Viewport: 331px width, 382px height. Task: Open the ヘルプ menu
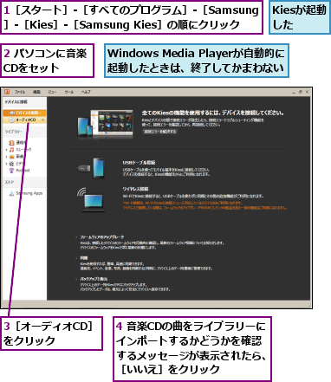point(86,92)
